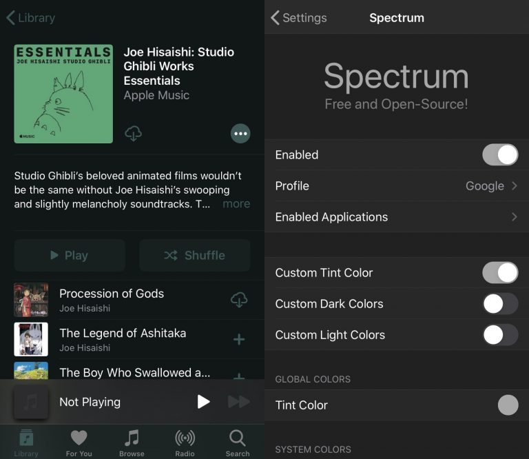Tap the mini player music note artwork
The height and width of the screenshot is (459, 529).
click(x=31, y=402)
